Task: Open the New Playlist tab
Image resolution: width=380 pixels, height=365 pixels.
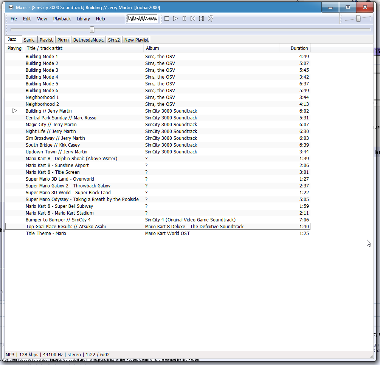Action: click(136, 40)
